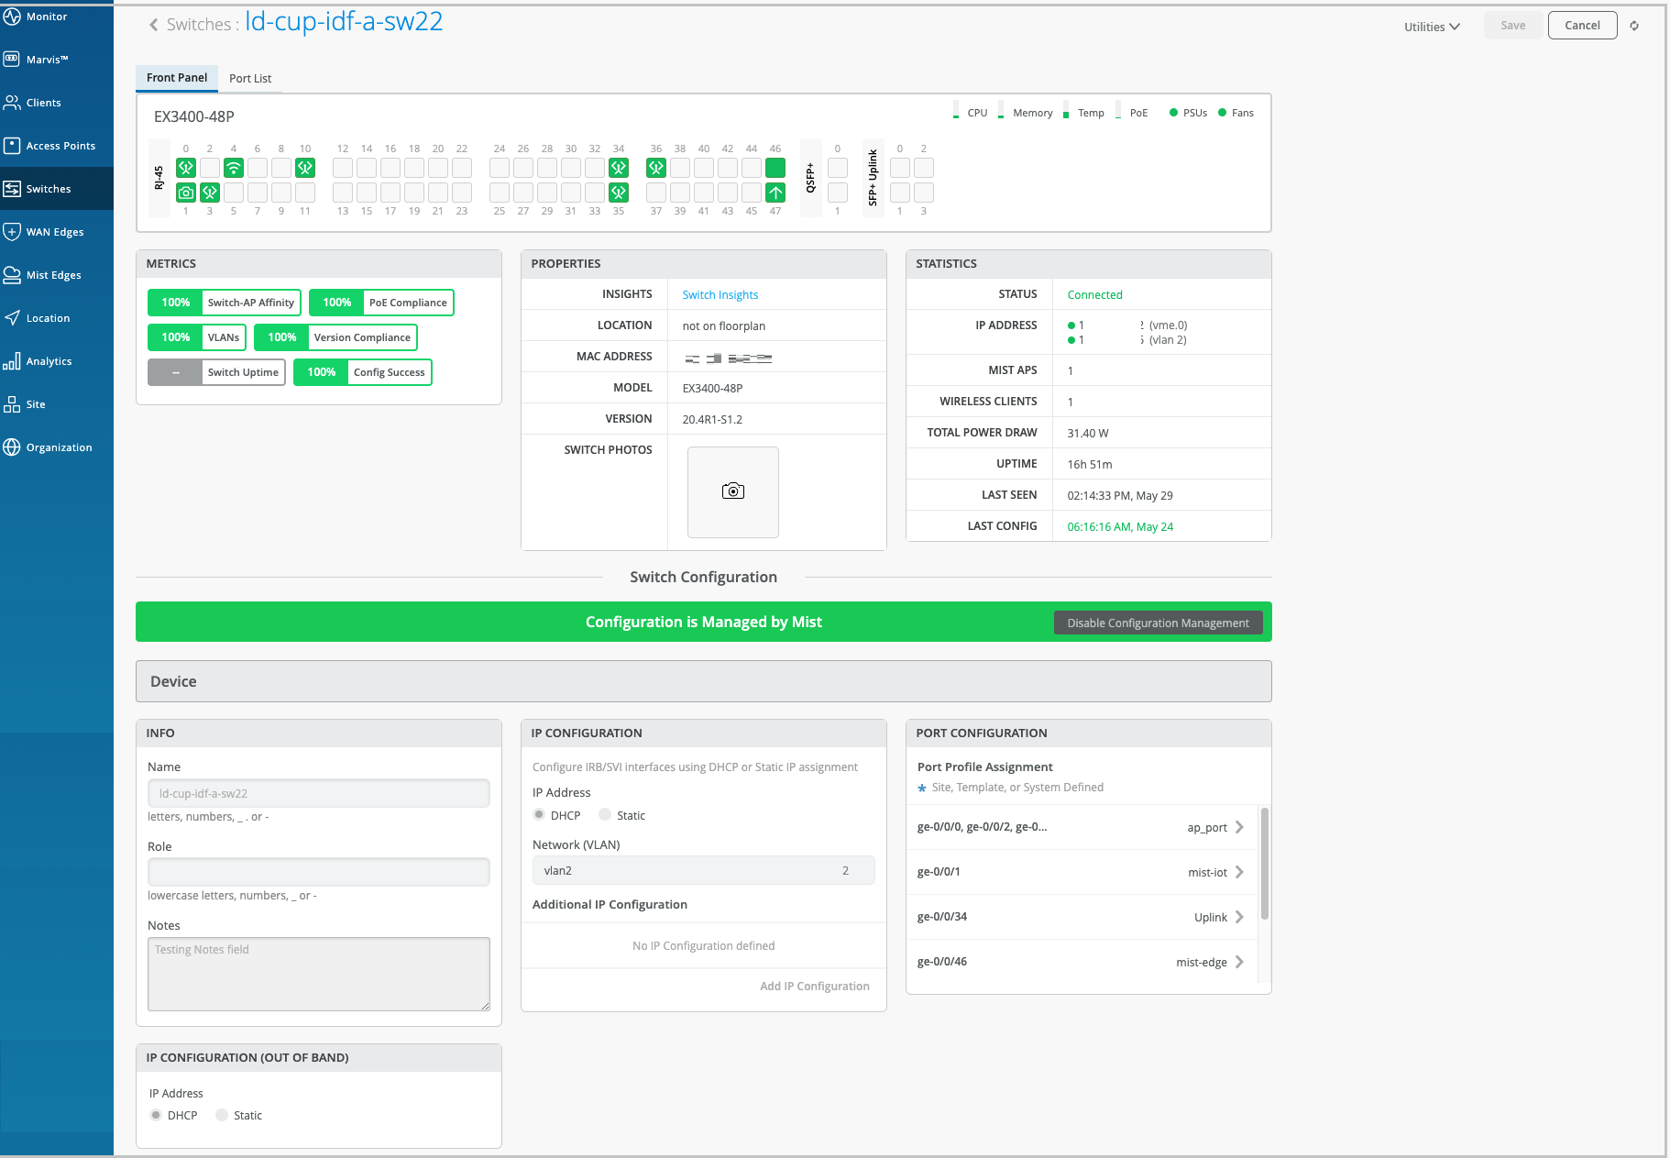Switch to the Port List tab
Screen dimensions: 1670x1158
(250, 79)
